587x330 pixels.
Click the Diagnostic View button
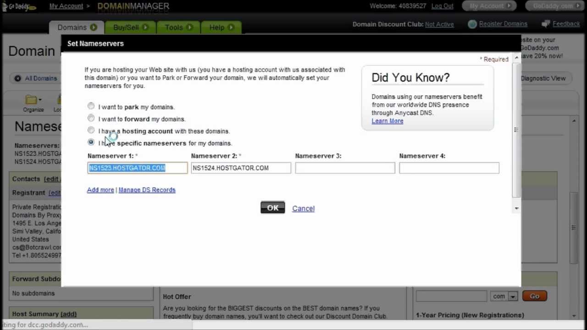(x=546, y=78)
